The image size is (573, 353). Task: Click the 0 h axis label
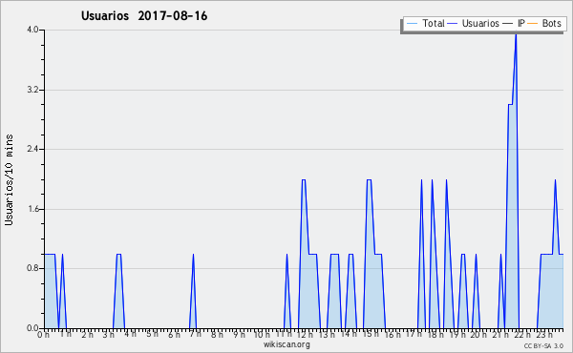click(x=44, y=334)
